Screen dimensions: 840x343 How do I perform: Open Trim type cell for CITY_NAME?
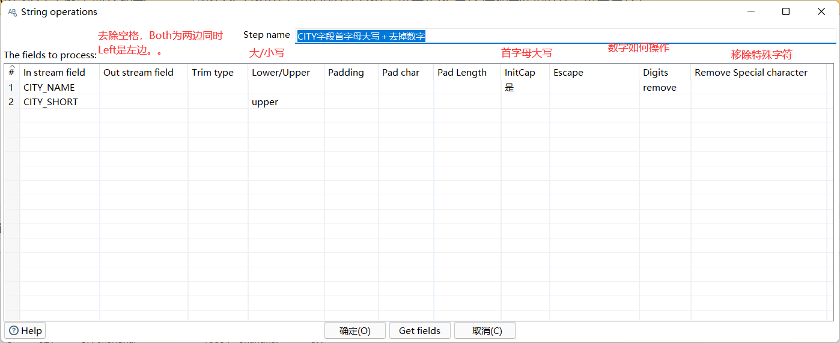218,87
